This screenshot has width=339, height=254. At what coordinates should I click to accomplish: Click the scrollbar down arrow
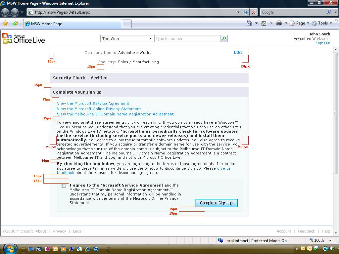point(336,233)
